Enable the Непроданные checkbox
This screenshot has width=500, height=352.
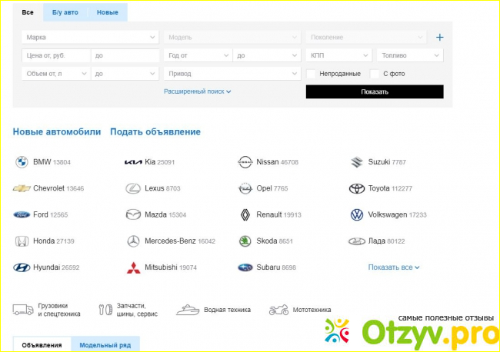(312, 74)
